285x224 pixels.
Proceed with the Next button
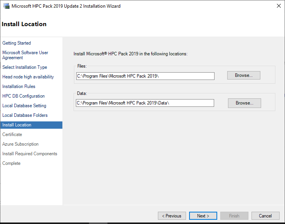[x=203, y=216]
